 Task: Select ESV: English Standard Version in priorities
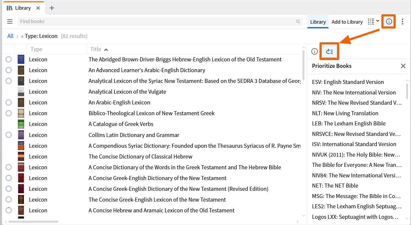point(348,82)
